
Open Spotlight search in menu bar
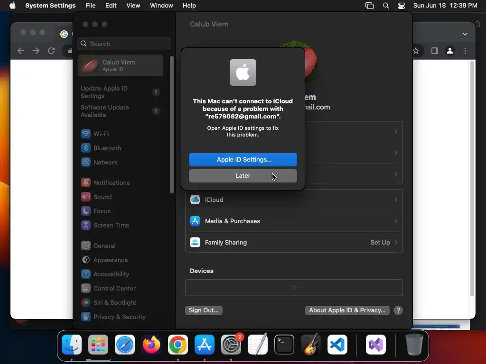385,6
